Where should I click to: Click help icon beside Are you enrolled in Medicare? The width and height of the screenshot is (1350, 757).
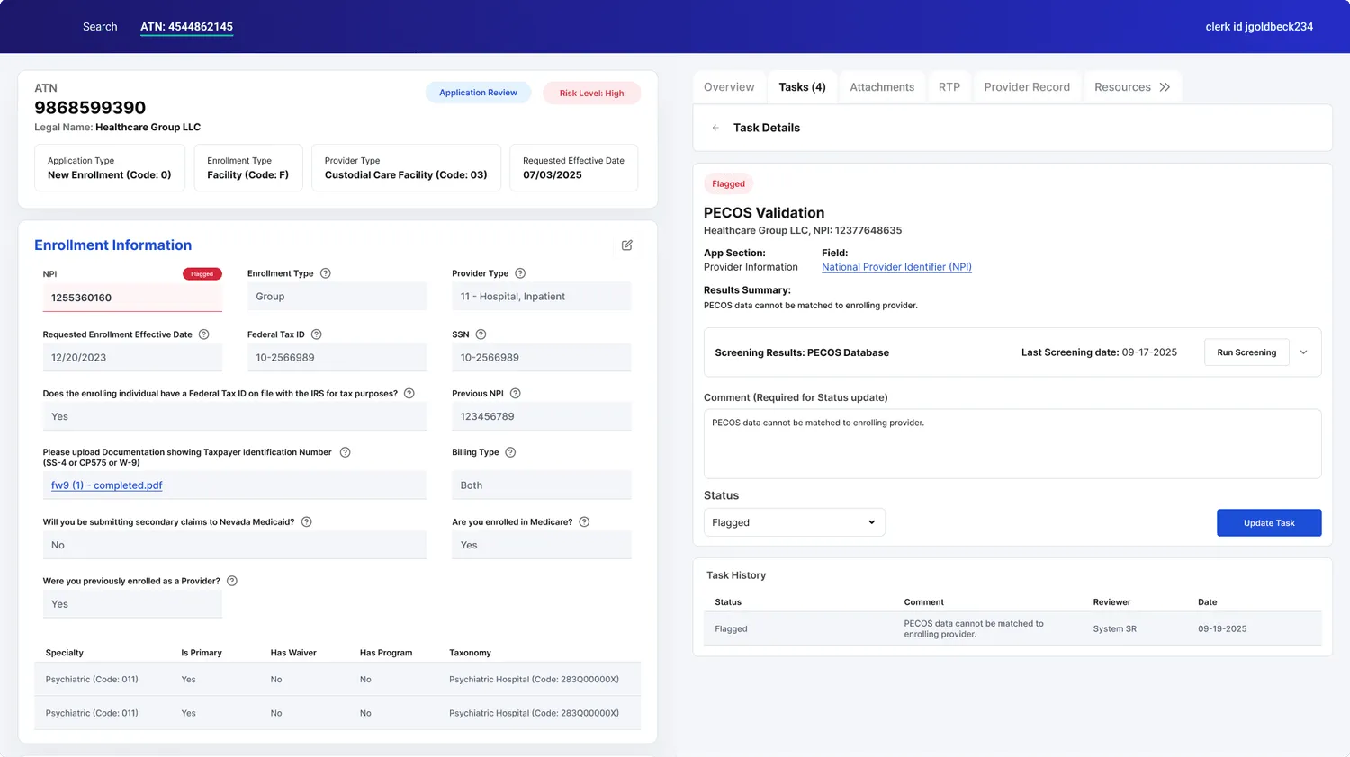coord(584,522)
